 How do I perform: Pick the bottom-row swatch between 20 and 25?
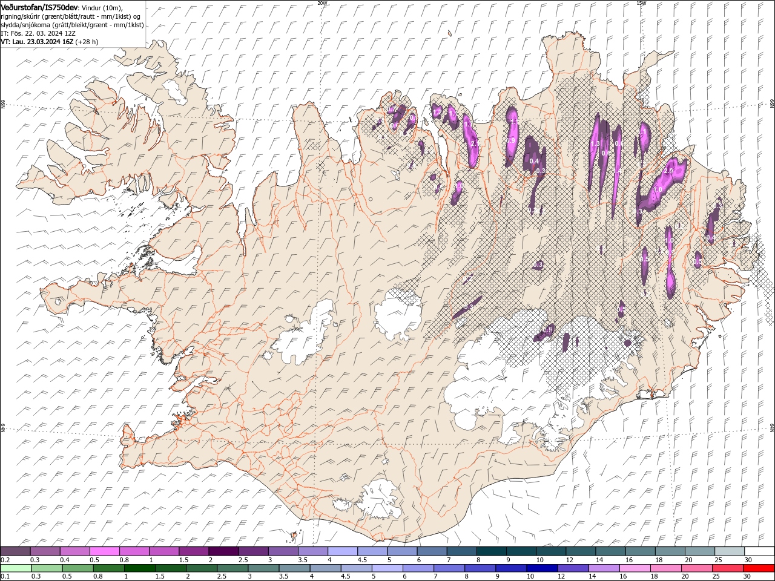697,568
